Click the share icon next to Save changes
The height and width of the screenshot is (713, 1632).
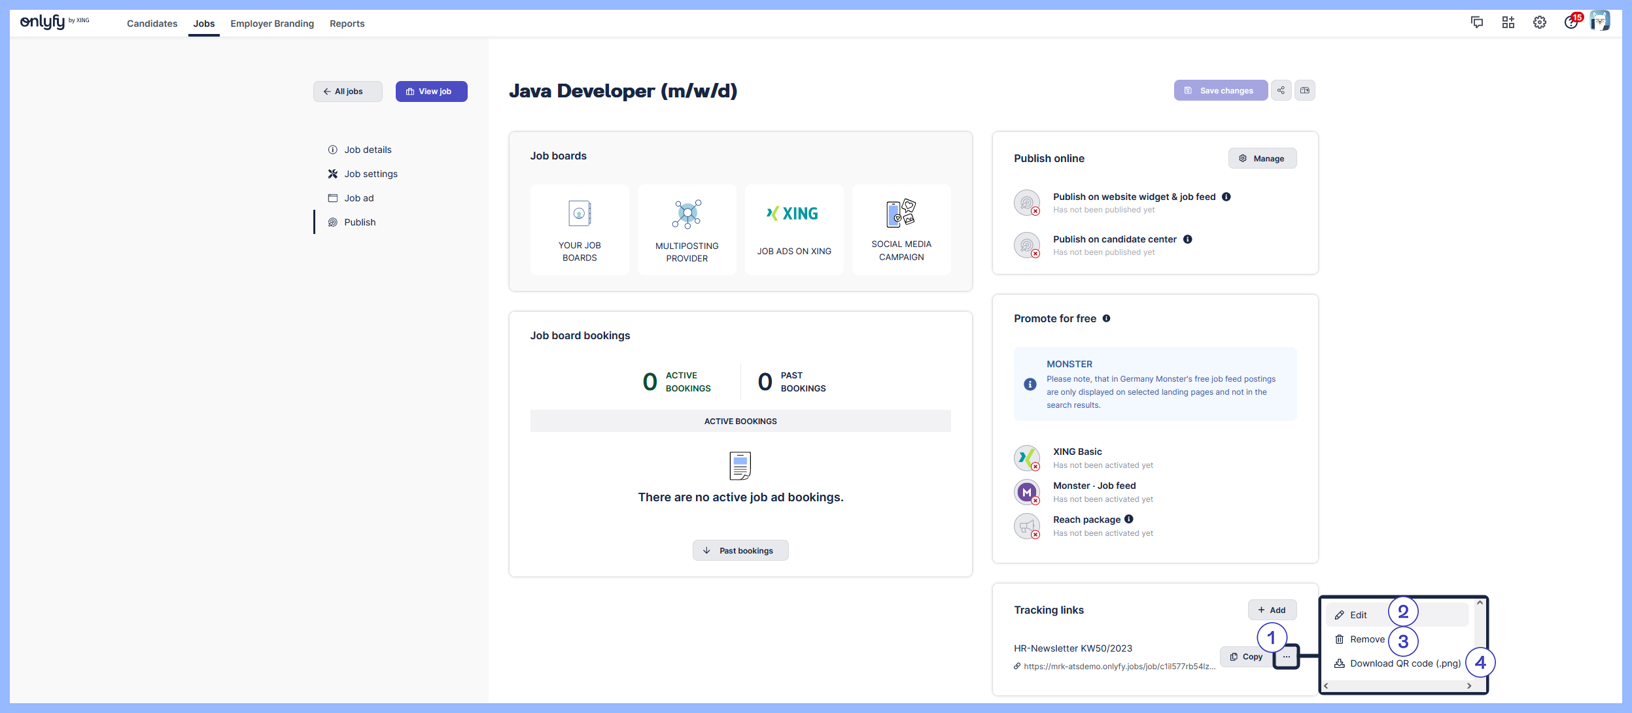click(1281, 90)
